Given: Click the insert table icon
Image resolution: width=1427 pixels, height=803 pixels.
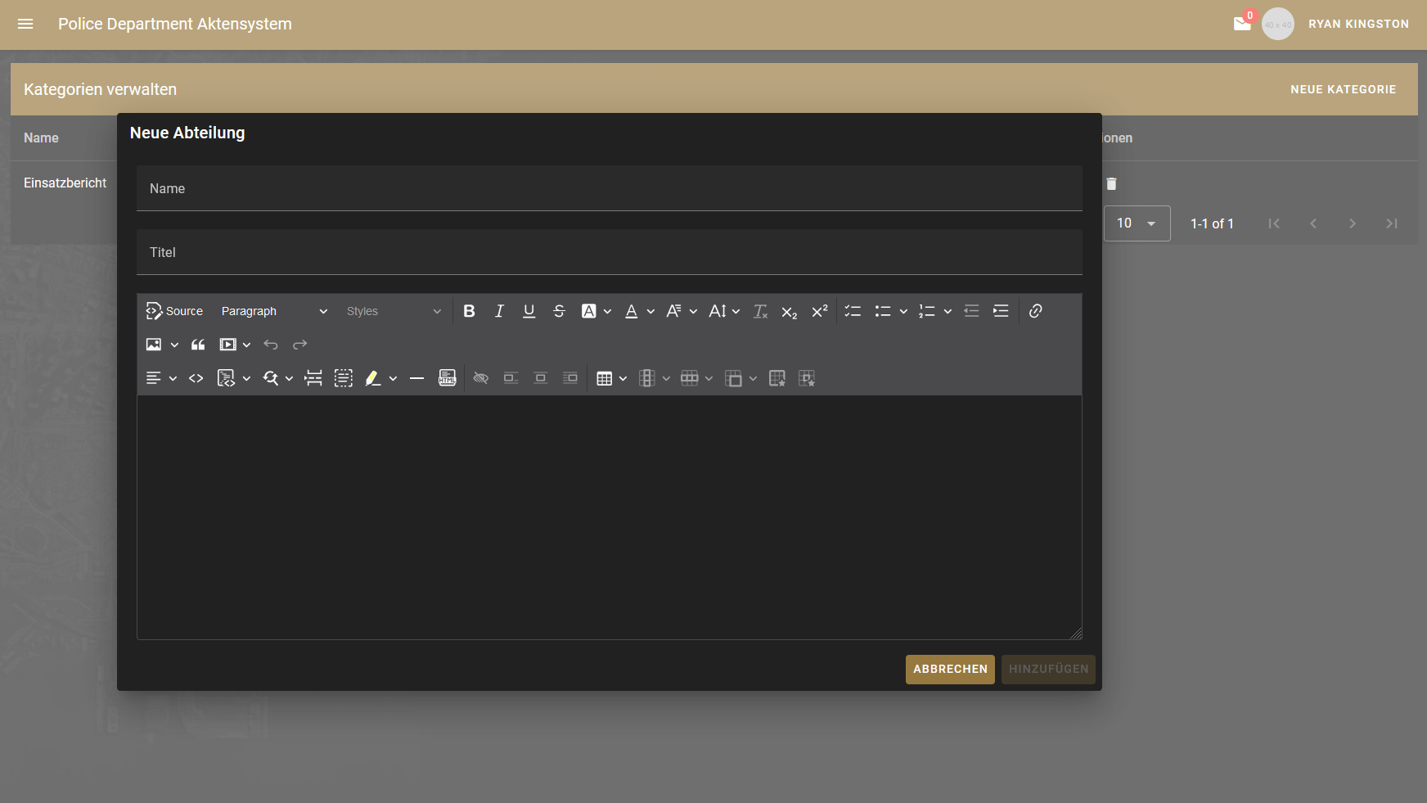Looking at the screenshot, I should point(605,378).
